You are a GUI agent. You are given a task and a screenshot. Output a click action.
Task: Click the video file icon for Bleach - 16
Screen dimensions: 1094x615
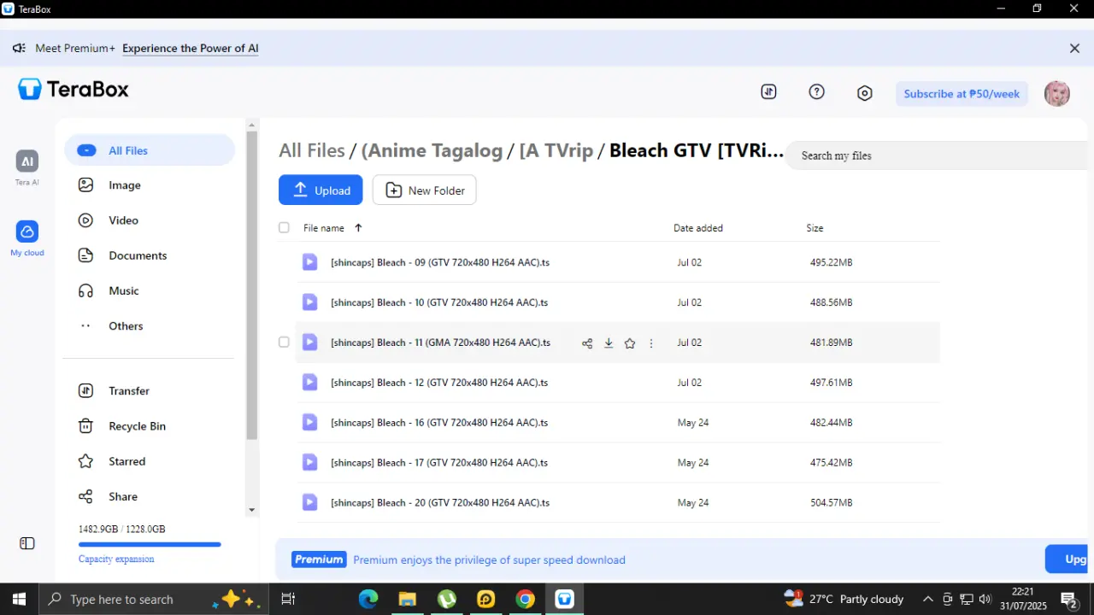310,423
